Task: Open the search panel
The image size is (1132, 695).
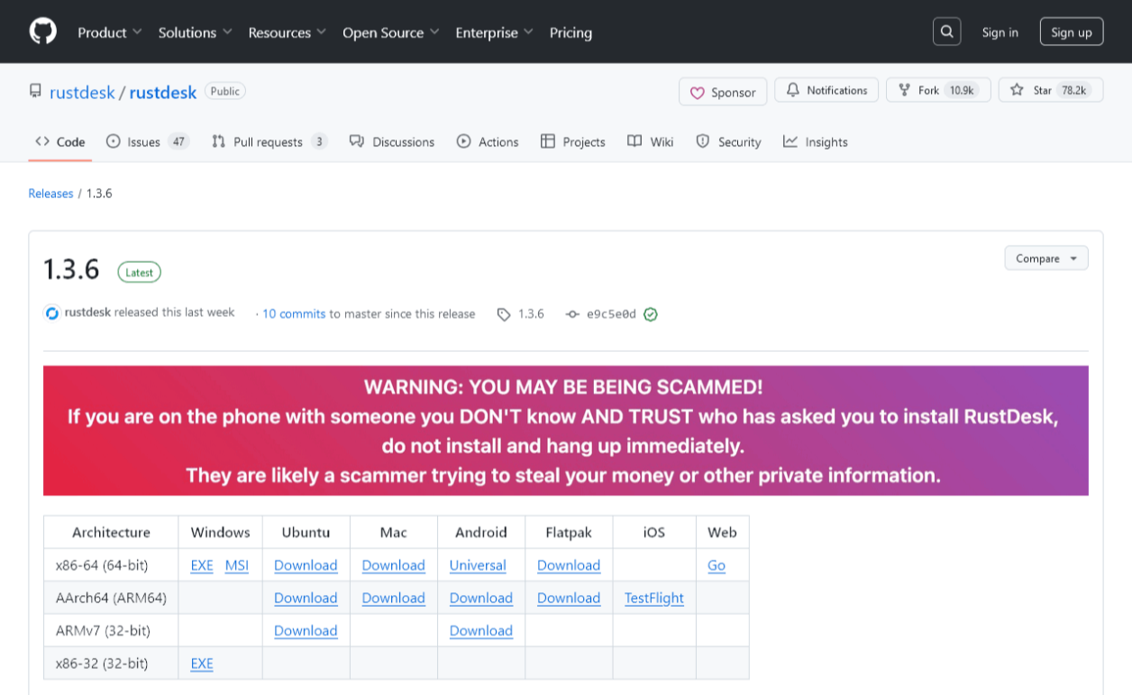Action: pos(946,32)
